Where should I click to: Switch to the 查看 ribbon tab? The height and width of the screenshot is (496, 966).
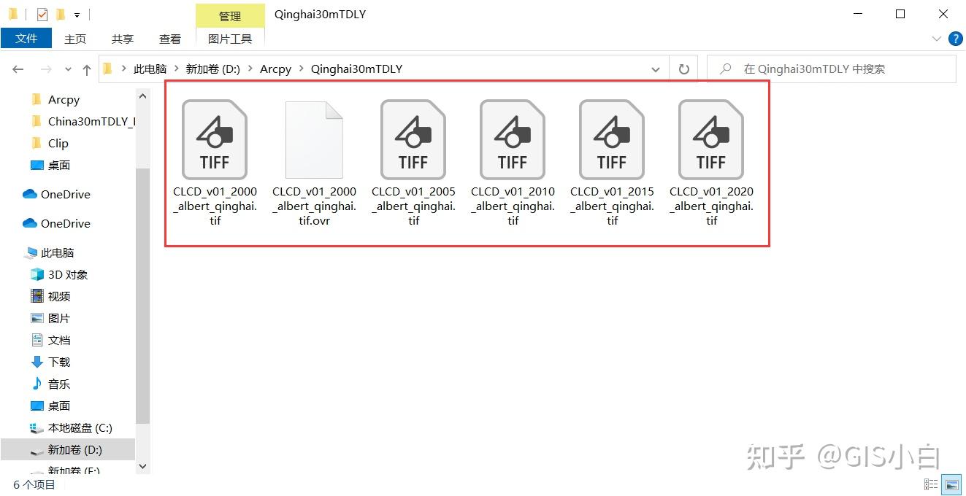pyautogui.click(x=169, y=38)
